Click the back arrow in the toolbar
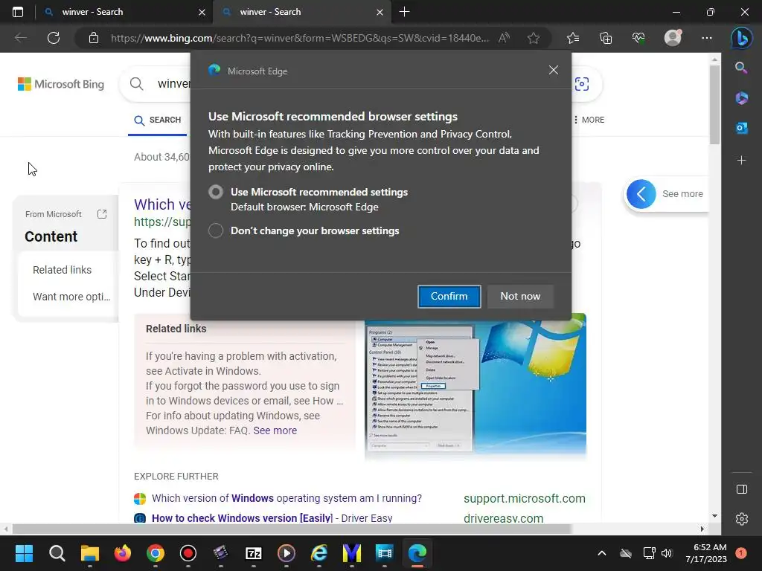Image resolution: width=762 pixels, height=571 pixels. click(20, 38)
